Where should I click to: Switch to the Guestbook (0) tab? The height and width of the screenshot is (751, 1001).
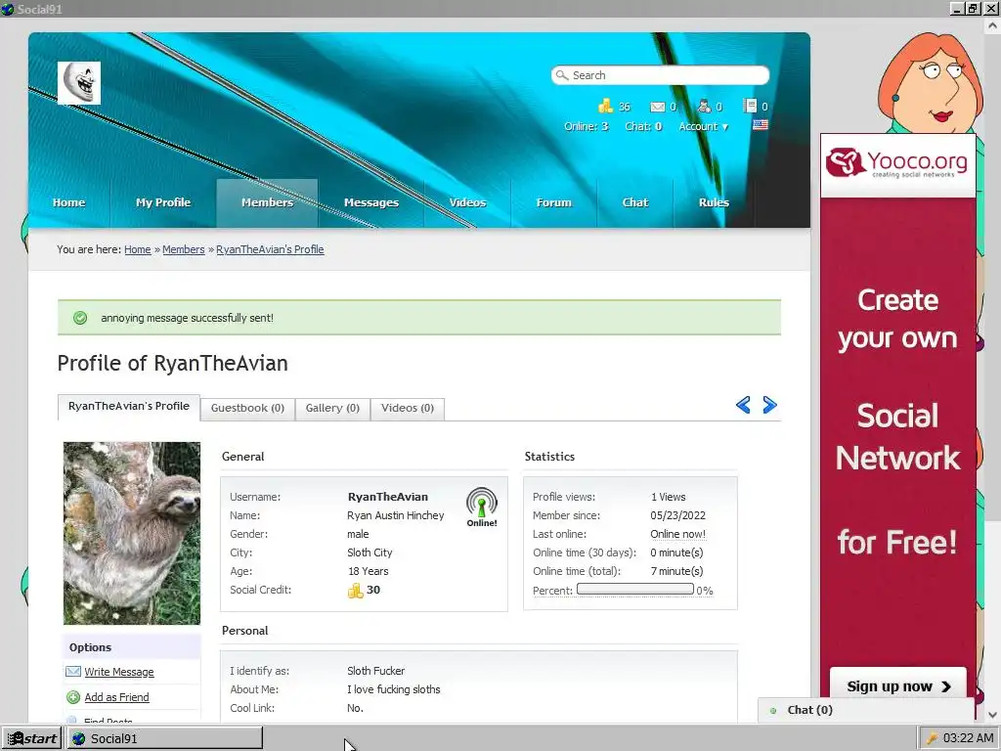point(247,408)
